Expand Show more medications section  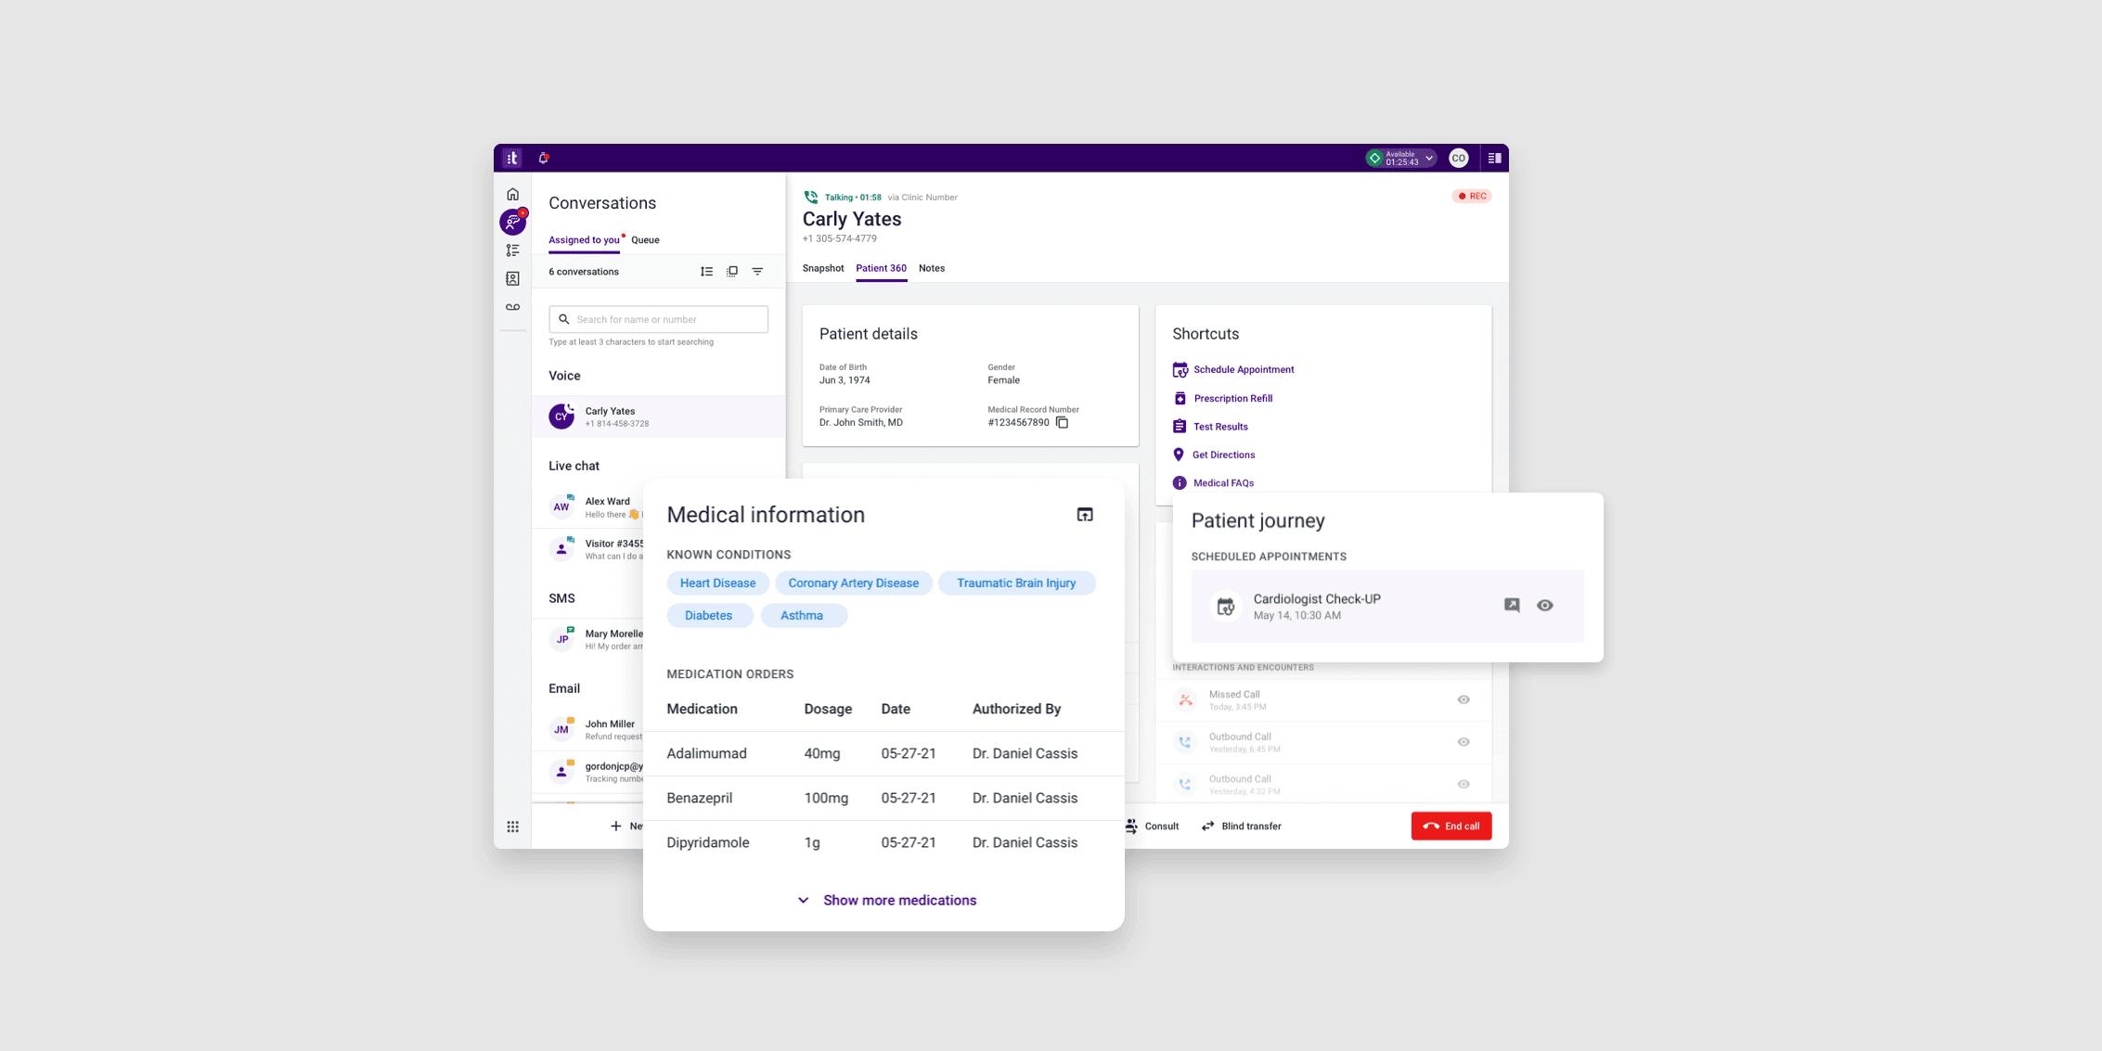(884, 900)
